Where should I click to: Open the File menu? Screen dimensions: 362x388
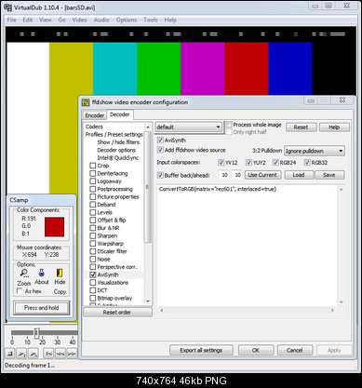(11, 20)
